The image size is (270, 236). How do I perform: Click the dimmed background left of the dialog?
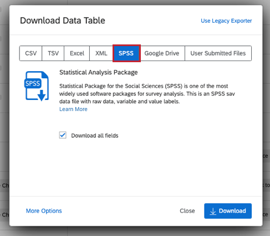click(4, 118)
